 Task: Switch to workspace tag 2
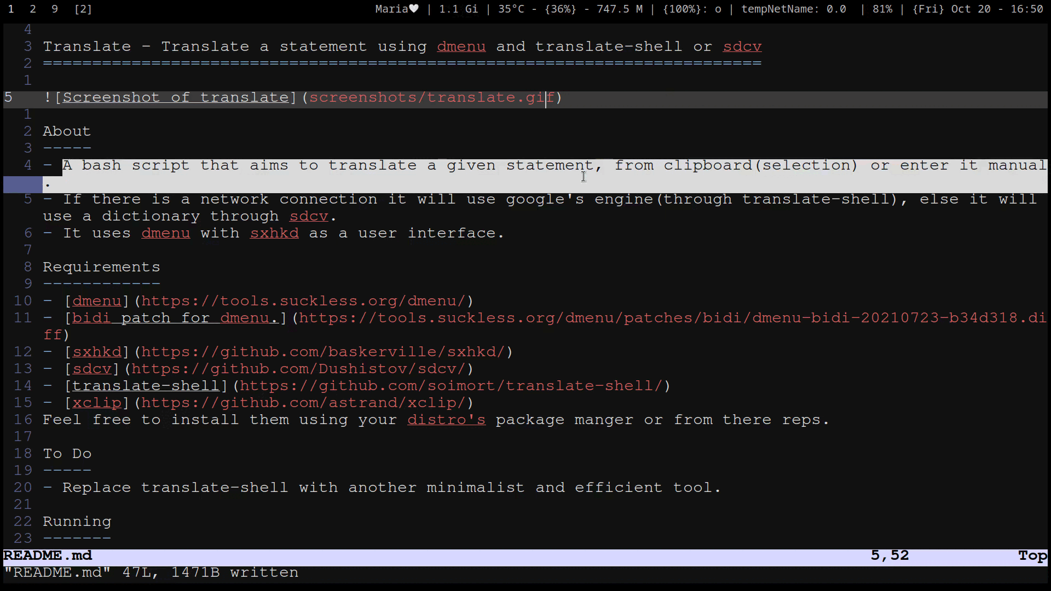33,9
